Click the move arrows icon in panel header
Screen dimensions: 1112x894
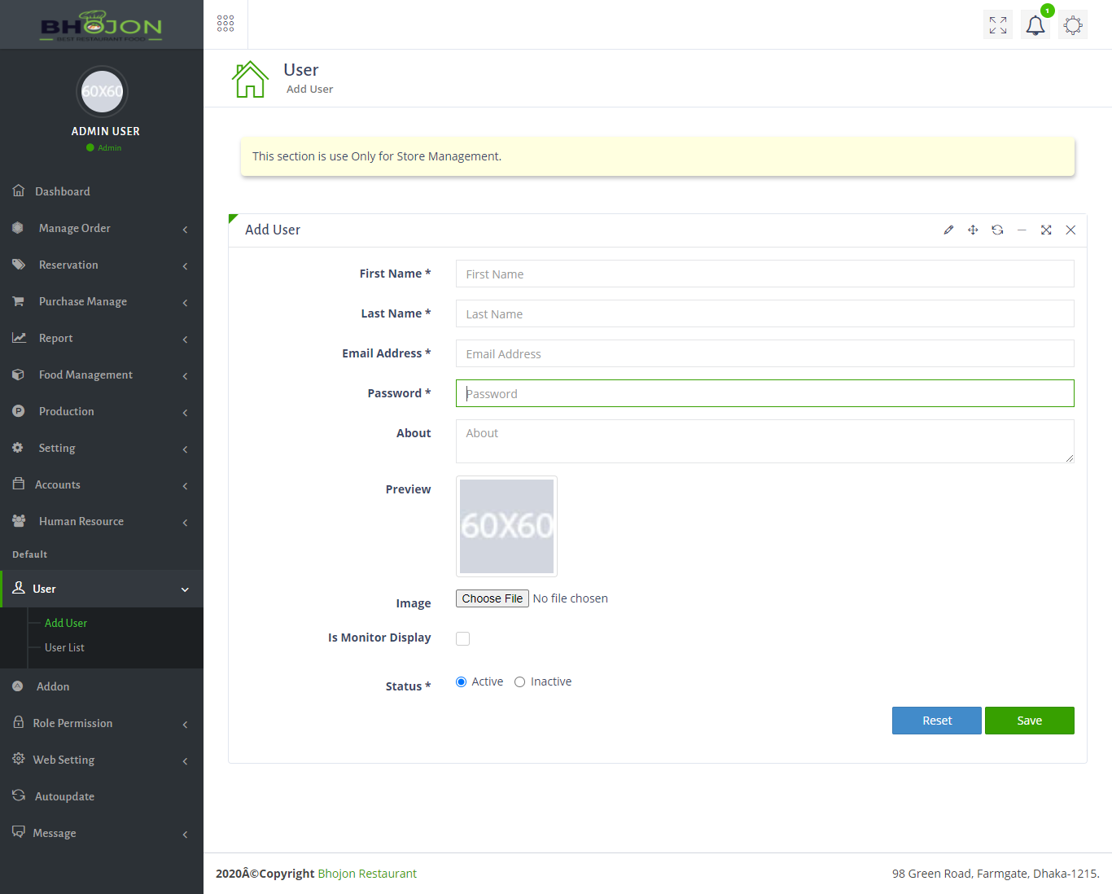click(973, 230)
